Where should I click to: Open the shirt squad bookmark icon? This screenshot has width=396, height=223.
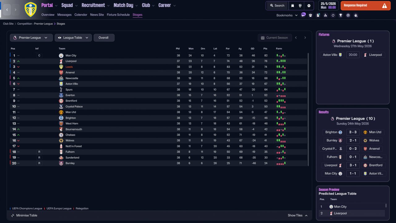pyautogui.click(x=311, y=15)
